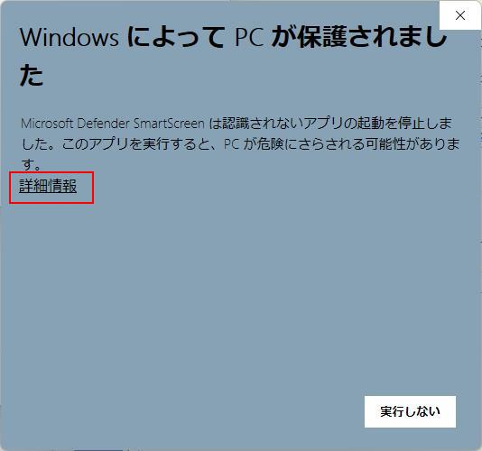Dismiss the Windows protection dialog using the X icon
Viewport: 482px width, 451px height.
click(460, 15)
